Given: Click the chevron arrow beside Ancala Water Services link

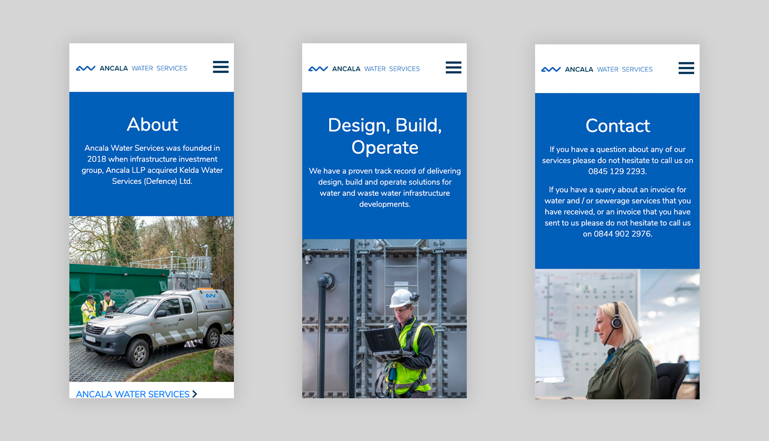Looking at the screenshot, I should point(195,394).
